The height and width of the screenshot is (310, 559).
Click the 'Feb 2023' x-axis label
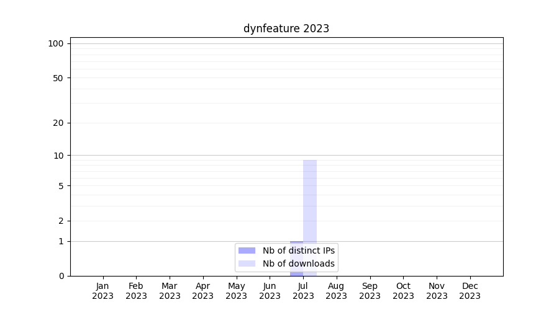tap(136, 291)
